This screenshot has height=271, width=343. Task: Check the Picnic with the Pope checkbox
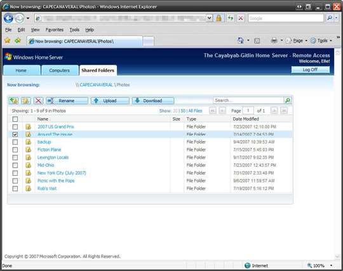(15, 181)
